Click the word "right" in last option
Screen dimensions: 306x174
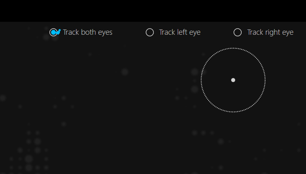pyautogui.click(x=272, y=33)
